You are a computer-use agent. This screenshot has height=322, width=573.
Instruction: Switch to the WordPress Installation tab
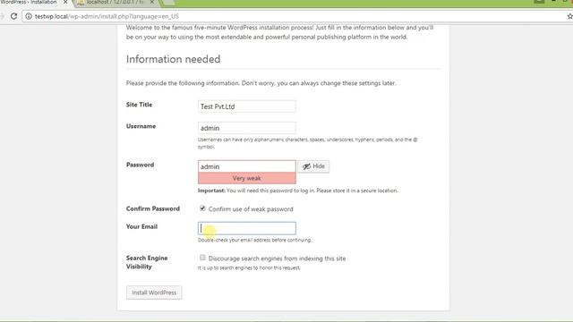(29, 2)
